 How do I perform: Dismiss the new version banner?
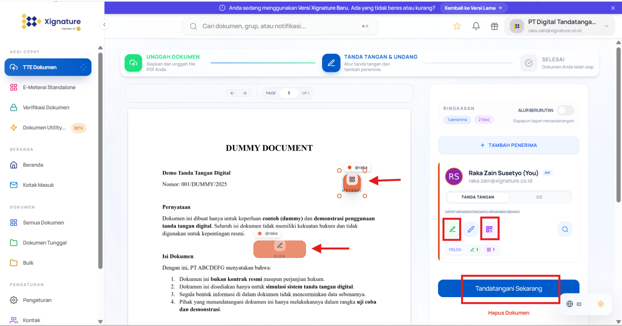tap(613, 8)
